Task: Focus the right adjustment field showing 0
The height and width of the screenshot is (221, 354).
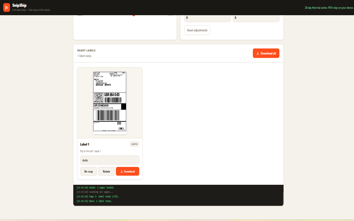Action: (x=256, y=18)
